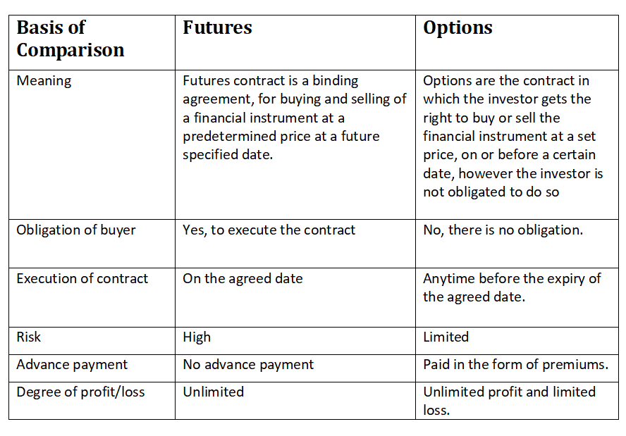
Task: Click the "Futures" column header
Action: point(217,28)
